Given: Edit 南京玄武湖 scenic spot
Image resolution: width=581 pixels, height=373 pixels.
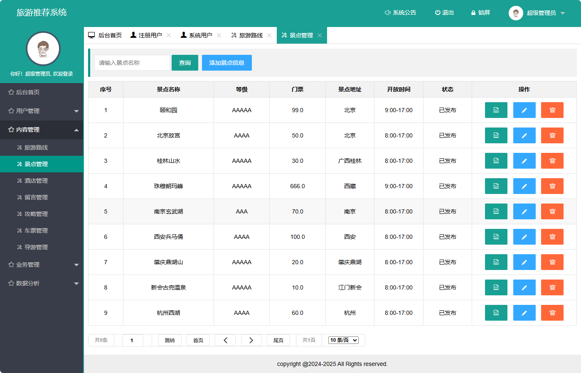Looking at the screenshot, I should pos(524,211).
